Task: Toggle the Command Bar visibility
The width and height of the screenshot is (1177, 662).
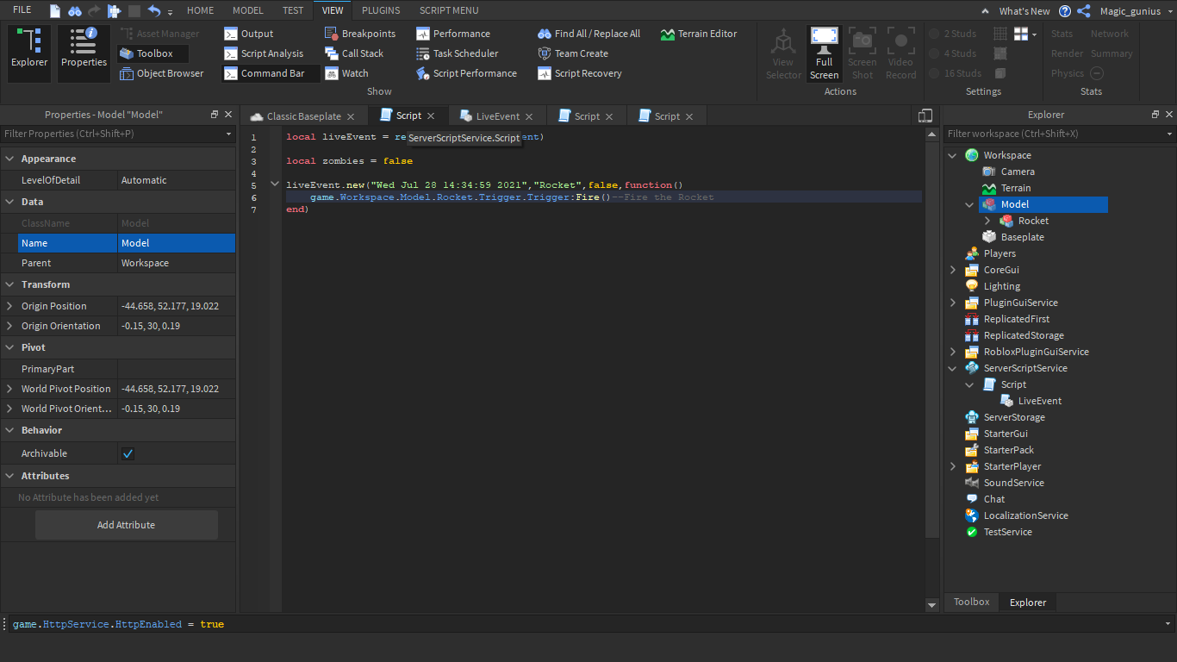Action: [x=264, y=73]
